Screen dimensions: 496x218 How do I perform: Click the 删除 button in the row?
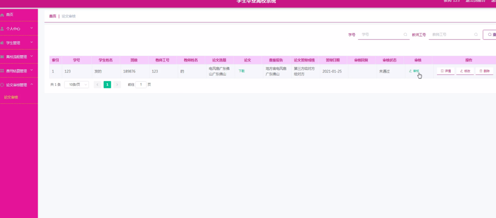485,71
